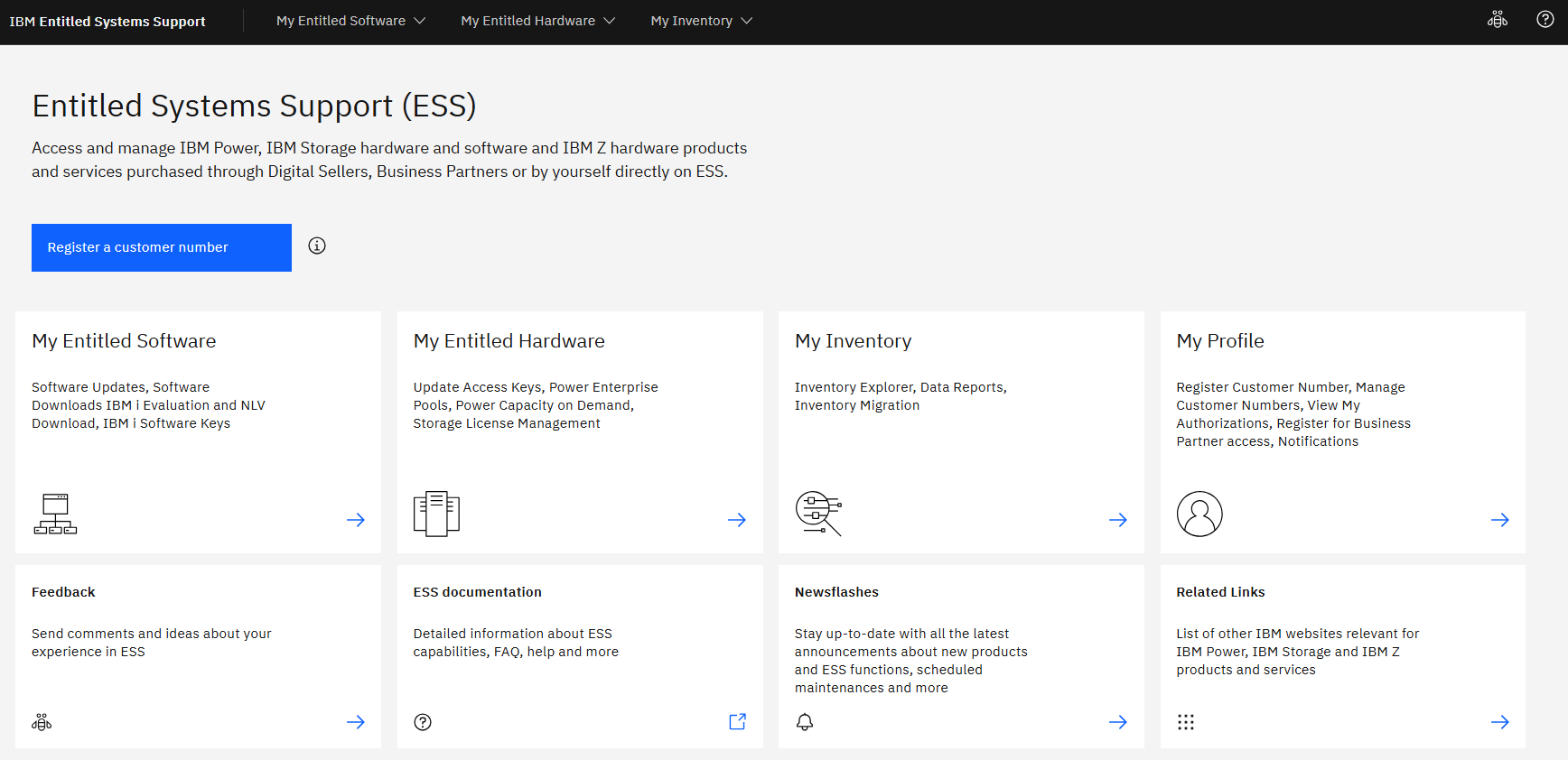Expand the My Entitled Software dropdown menu
1568x760 pixels.
click(350, 21)
